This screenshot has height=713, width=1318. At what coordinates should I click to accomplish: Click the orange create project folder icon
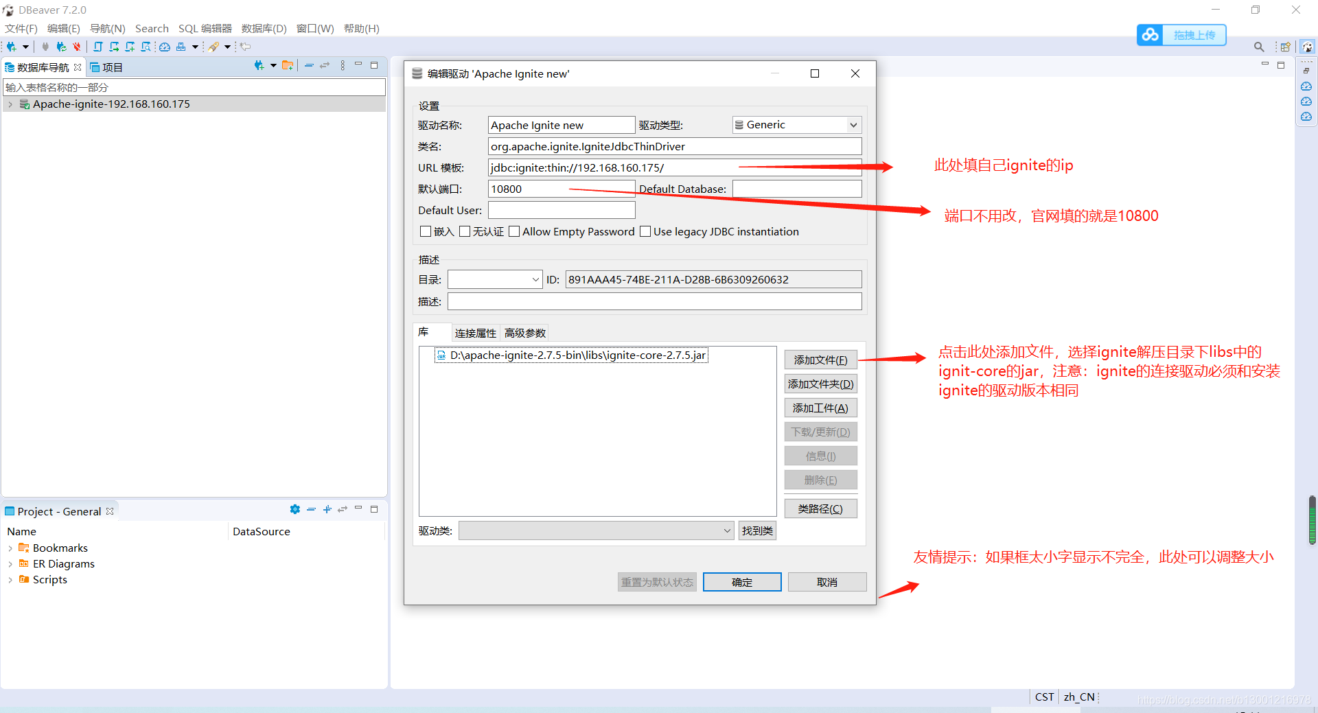coord(288,65)
